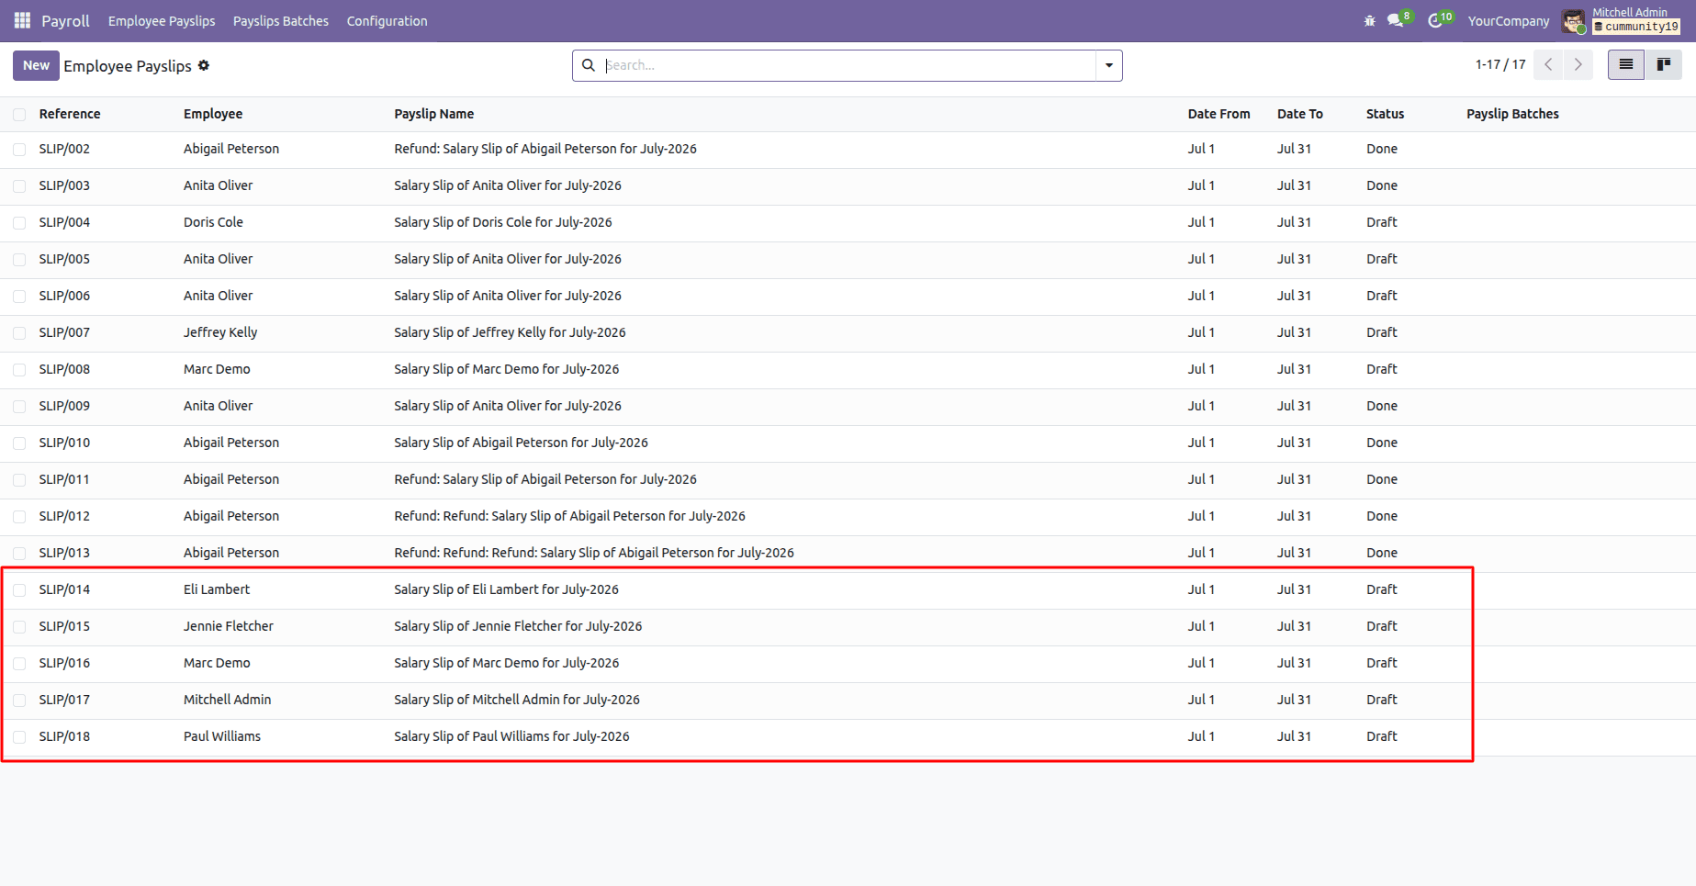Select the SLIP/004 row checkbox
This screenshot has width=1696, height=886.
19,222
